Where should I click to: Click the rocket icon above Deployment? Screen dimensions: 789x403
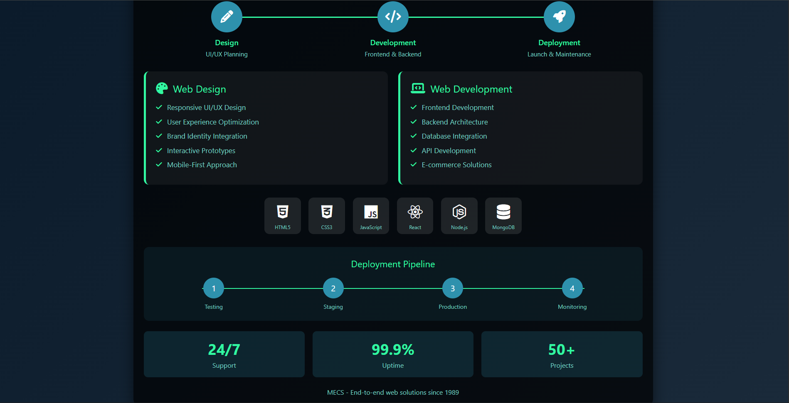pyautogui.click(x=559, y=17)
